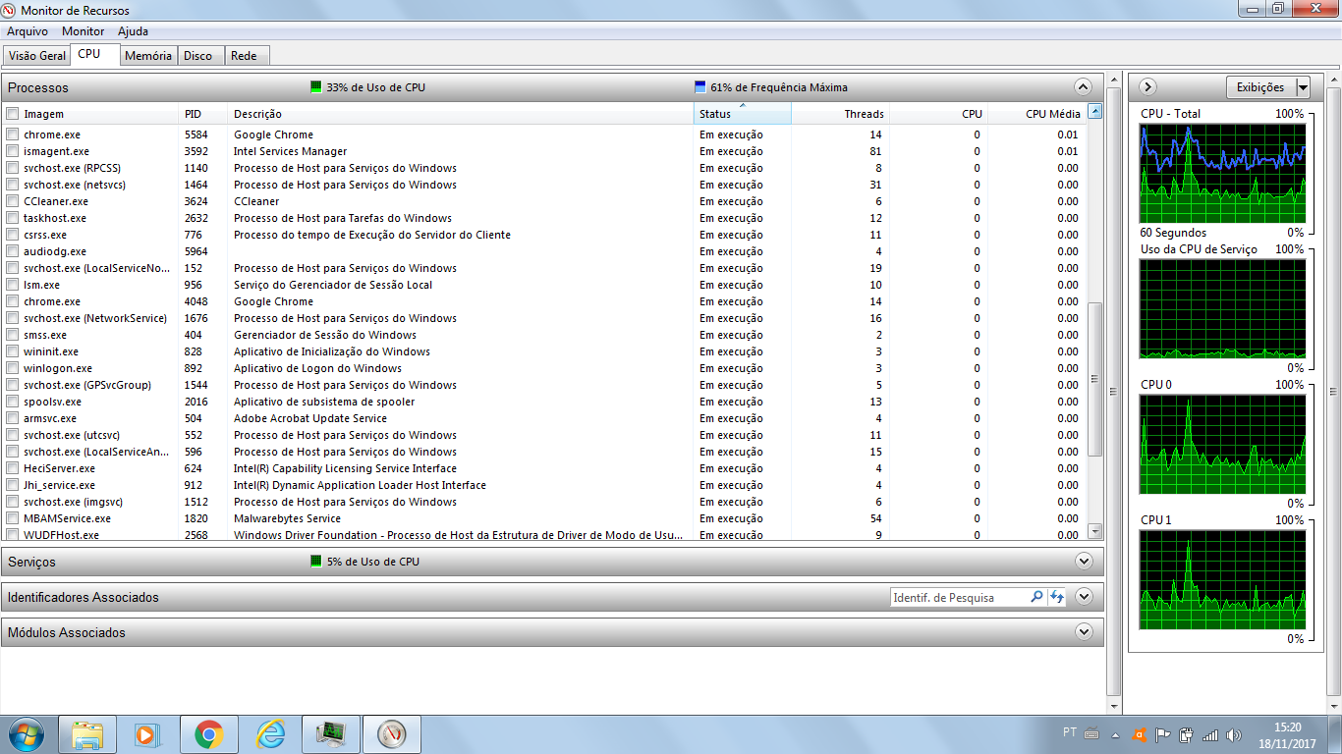Click scroll-down arrow of process list
Screen dimensions: 1342x754
pos(1095,531)
